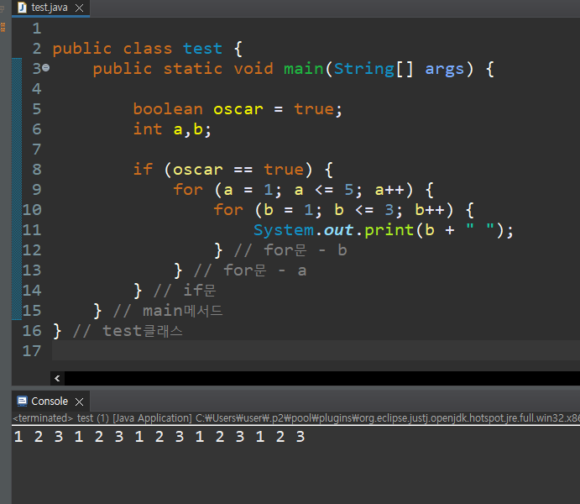Click line number 17 in the gutter
The image size is (580, 504).
[x=32, y=350]
